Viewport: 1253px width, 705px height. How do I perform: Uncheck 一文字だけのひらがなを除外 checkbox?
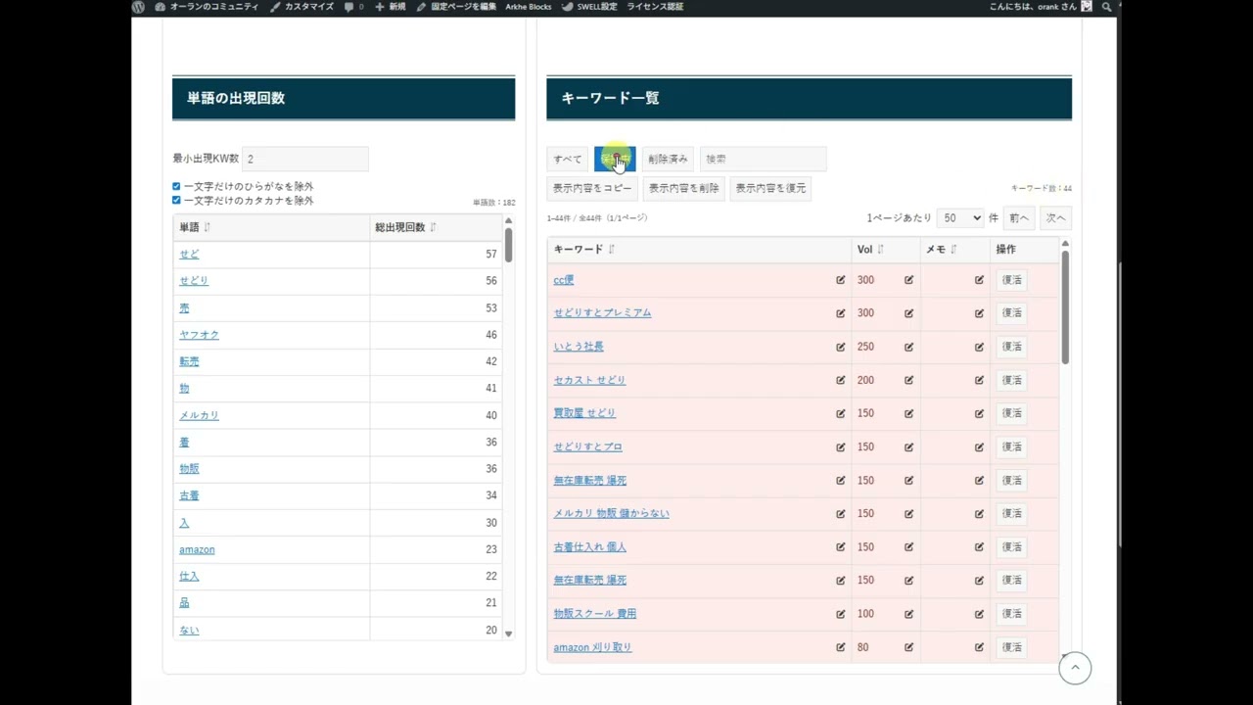[177, 186]
